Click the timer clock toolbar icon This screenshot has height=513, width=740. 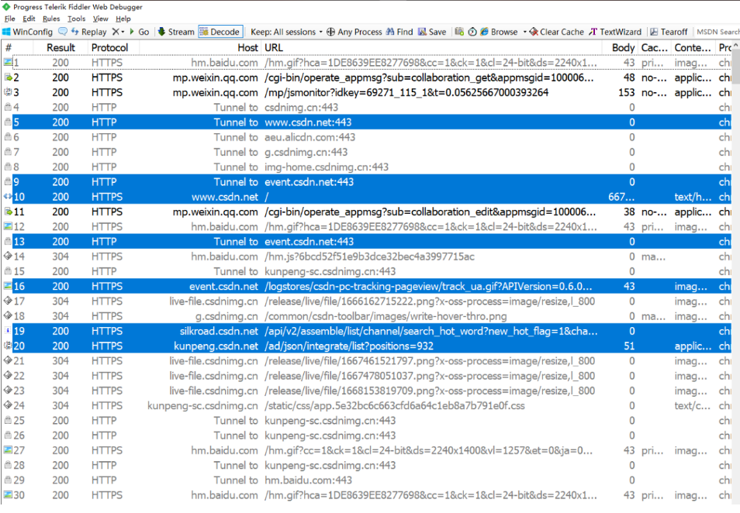[472, 32]
